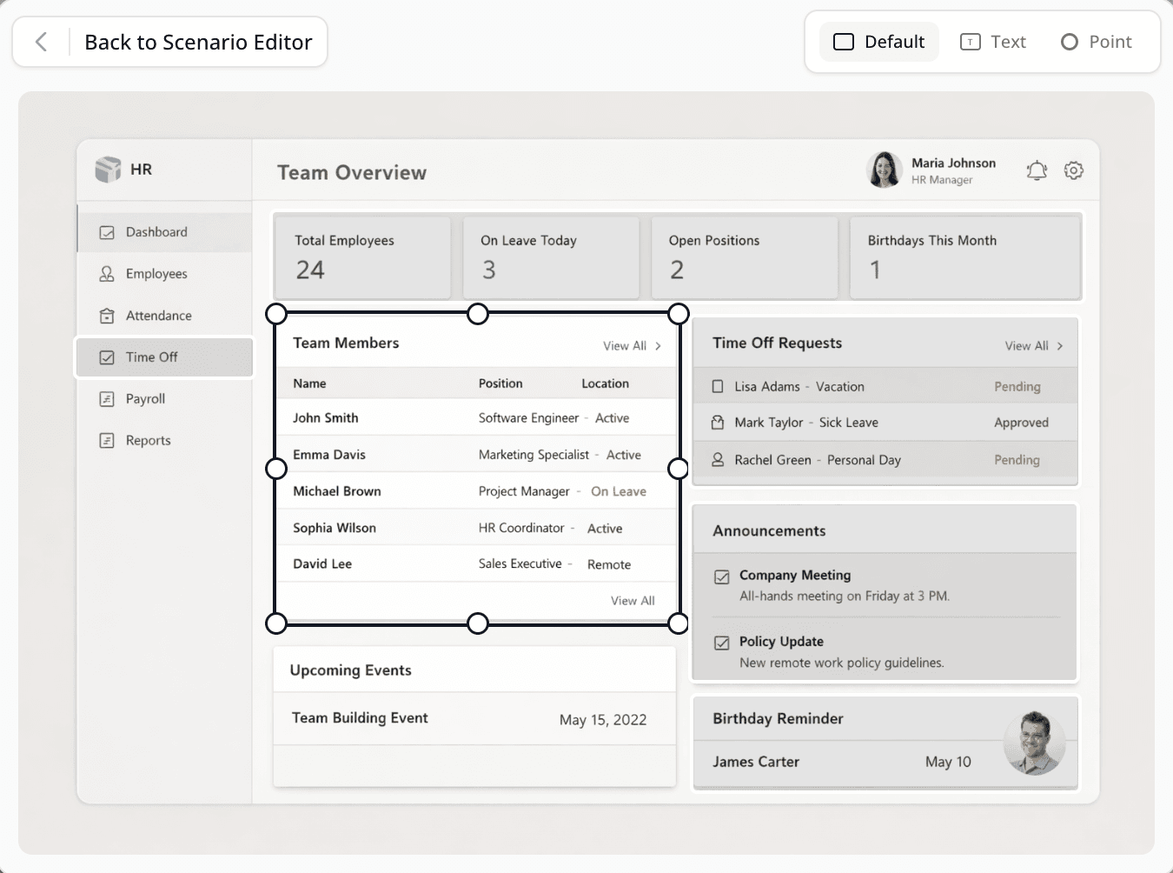This screenshot has height=873, width=1173.
Task: Switch to Point selection mode
Action: (x=1096, y=41)
